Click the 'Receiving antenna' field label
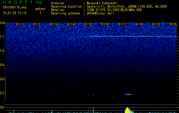This screenshot has width=179, height=113. [65, 13]
